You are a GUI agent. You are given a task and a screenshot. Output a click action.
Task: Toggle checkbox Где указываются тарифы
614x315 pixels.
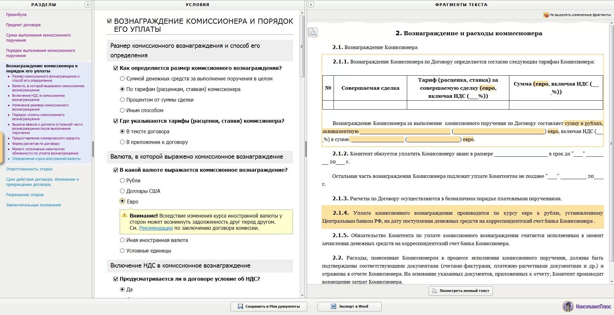[x=116, y=121]
